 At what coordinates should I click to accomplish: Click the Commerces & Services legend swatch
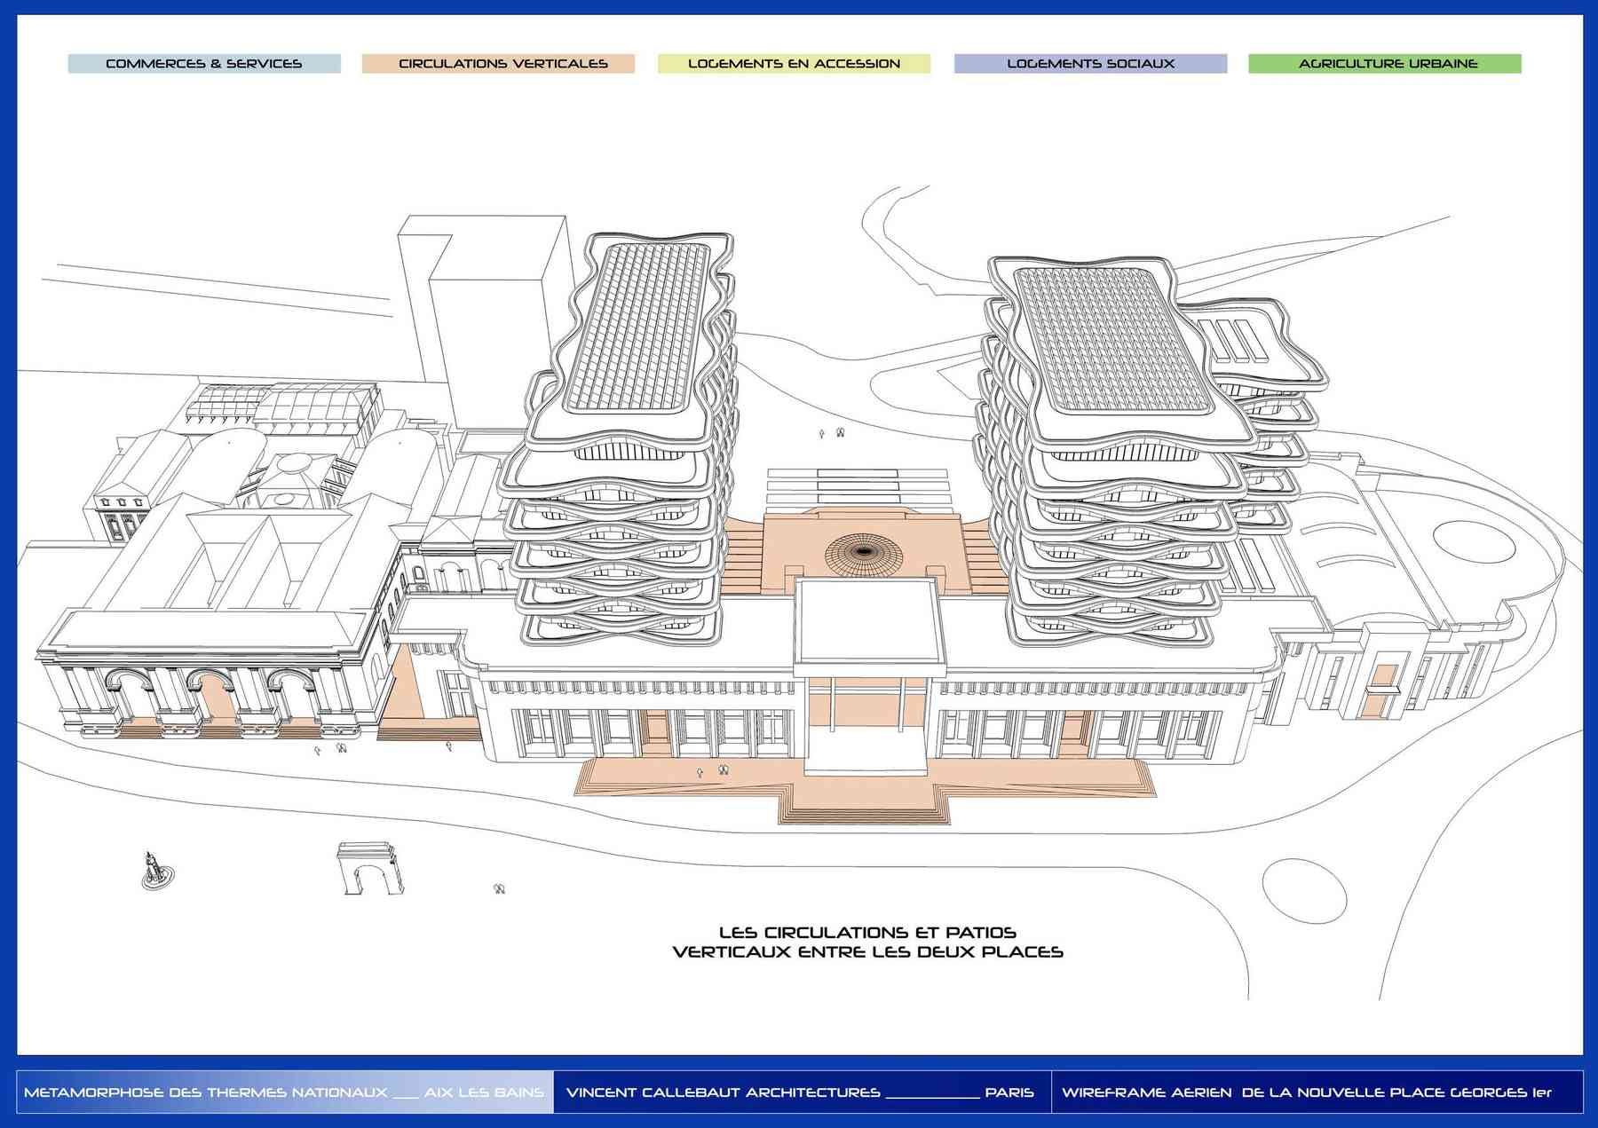(x=204, y=64)
